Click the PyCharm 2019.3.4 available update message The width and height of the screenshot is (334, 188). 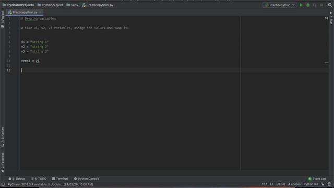click(x=51, y=184)
